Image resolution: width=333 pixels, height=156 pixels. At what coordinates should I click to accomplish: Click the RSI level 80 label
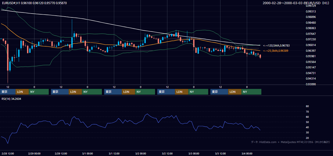tap(307, 106)
